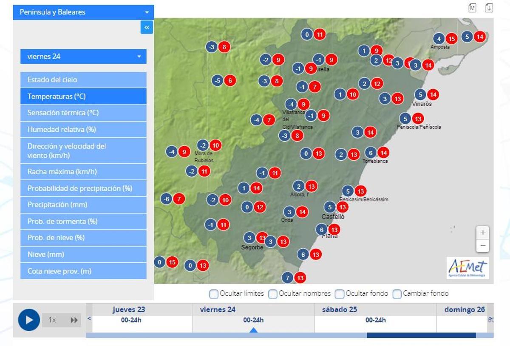Image resolution: width=510 pixels, height=346 pixels.
Task: Select Prob. de nieve (%) layer
Action: pos(83,238)
